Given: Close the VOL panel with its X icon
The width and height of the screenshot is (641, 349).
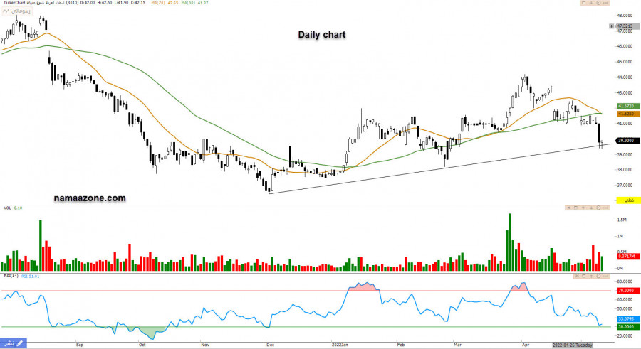Looking at the screenshot, I should tap(569, 208).
